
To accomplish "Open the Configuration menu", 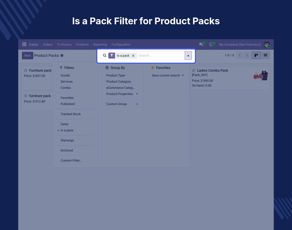I will pos(121,44).
